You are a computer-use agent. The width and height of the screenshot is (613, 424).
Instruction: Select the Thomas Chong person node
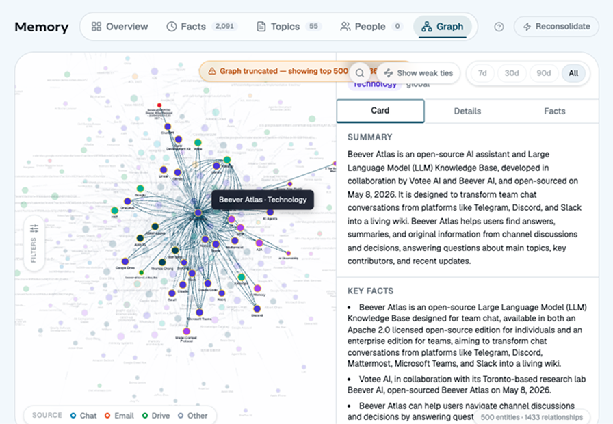(x=162, y=262)
